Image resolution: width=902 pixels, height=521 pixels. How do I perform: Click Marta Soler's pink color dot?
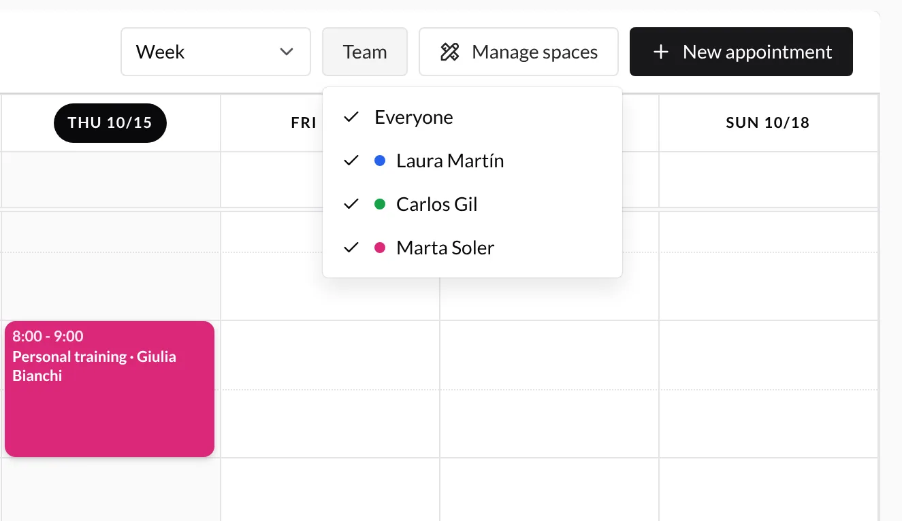click(380, 248)
